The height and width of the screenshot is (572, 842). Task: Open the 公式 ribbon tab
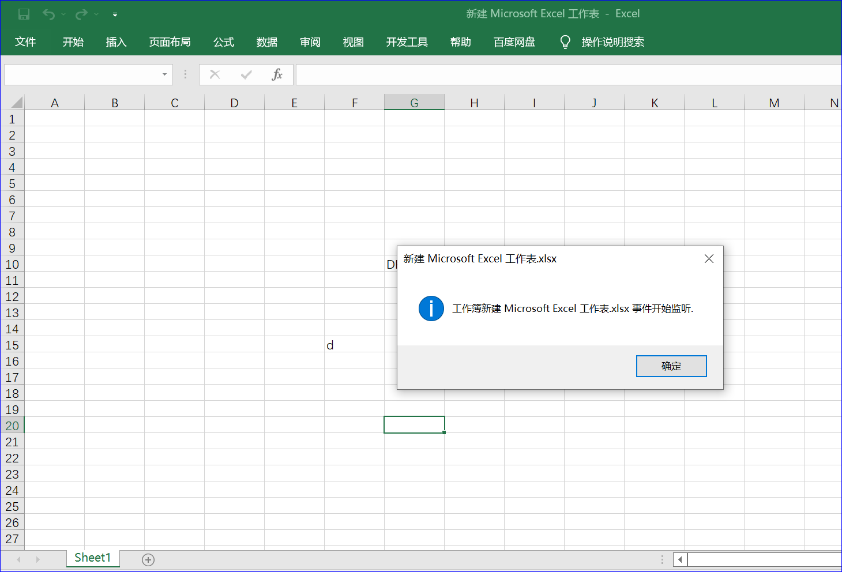[x=224, y=42]
